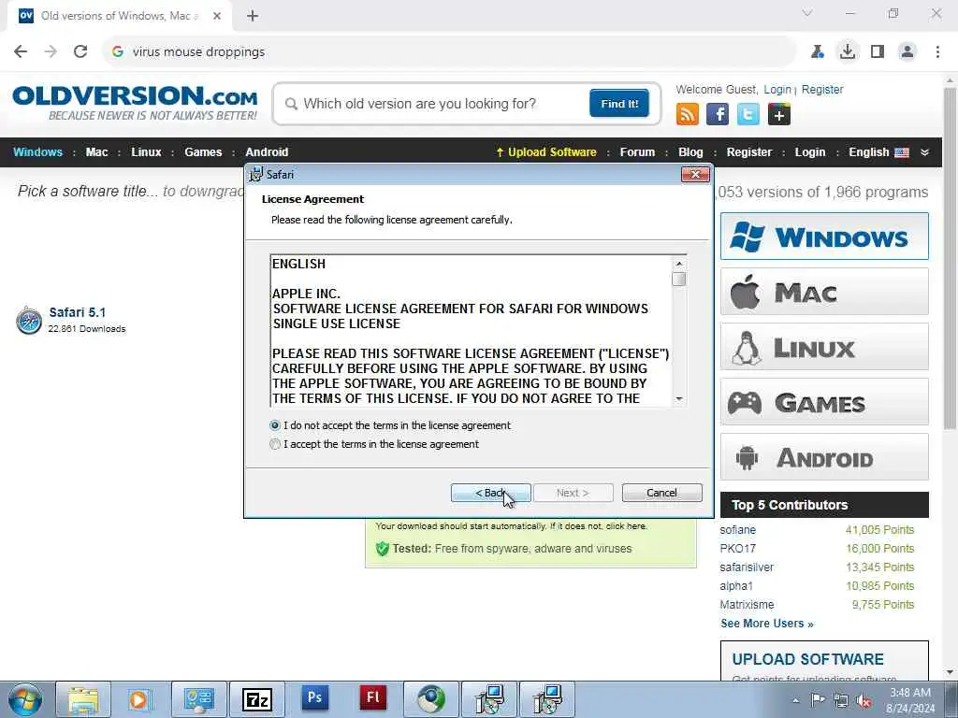Open the Linux menu item
The image size is (958, 718).
coord(146,152)
